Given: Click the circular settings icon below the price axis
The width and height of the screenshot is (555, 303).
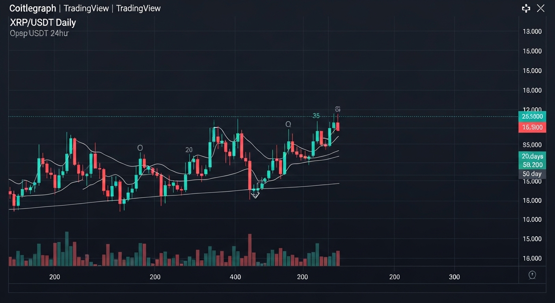Looking at the screenshot, I should point(532,275).
